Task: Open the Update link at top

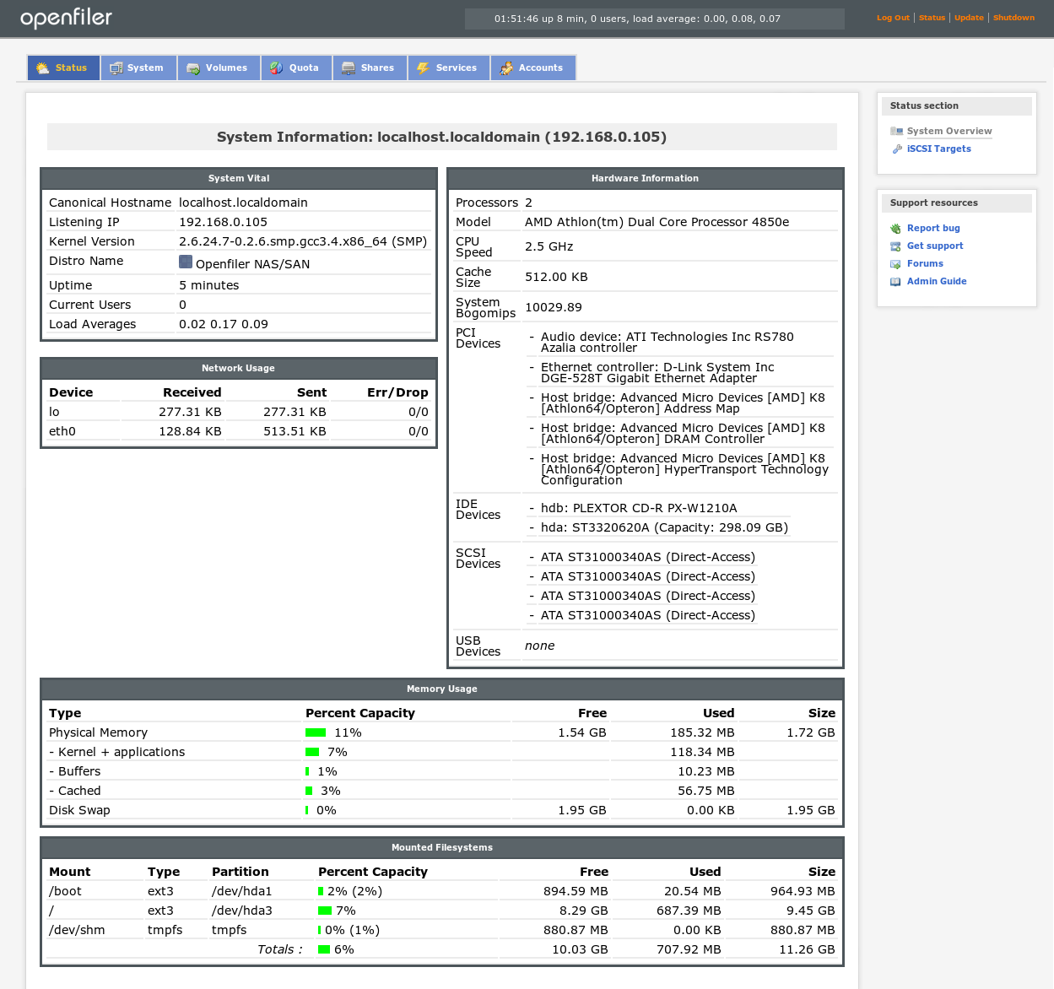Action: [969, 18]
